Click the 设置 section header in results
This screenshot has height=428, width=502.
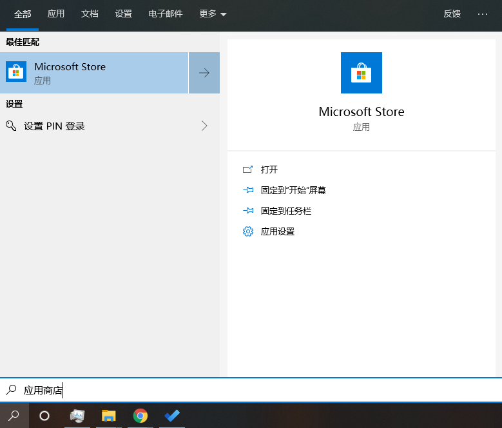[14, 104]
